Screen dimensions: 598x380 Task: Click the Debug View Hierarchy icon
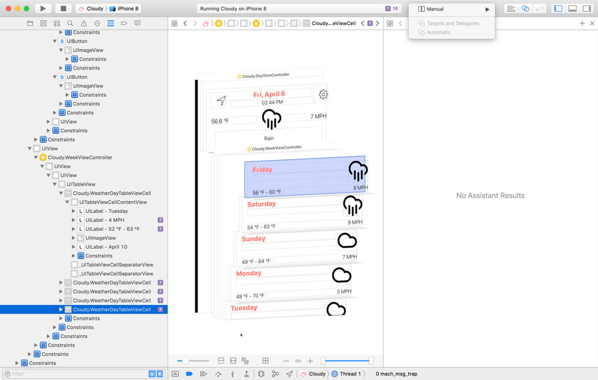[261, 374]
